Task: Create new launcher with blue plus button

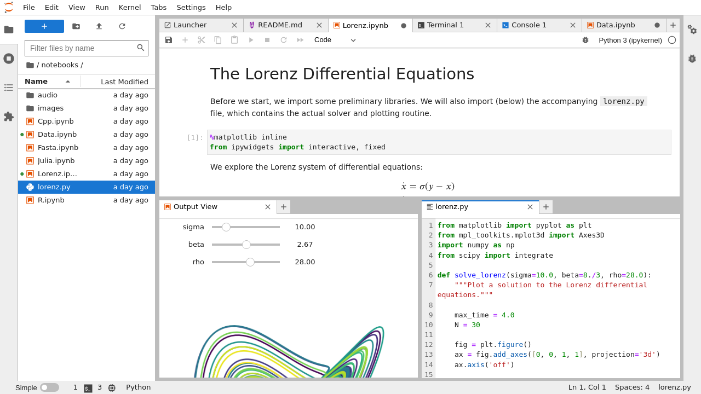Action: coord(44,26)
